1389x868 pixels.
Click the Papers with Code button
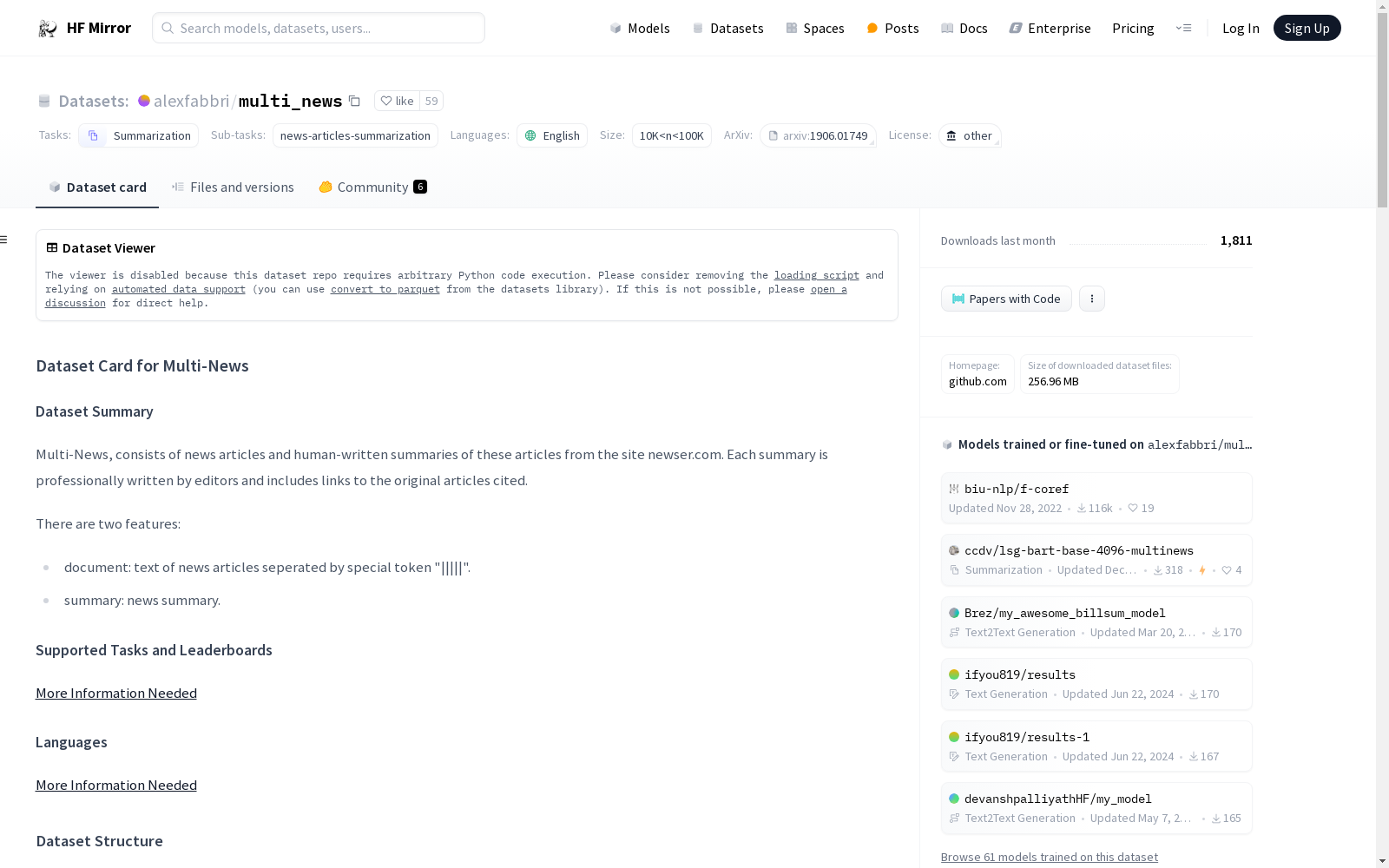pos(1006,299)
